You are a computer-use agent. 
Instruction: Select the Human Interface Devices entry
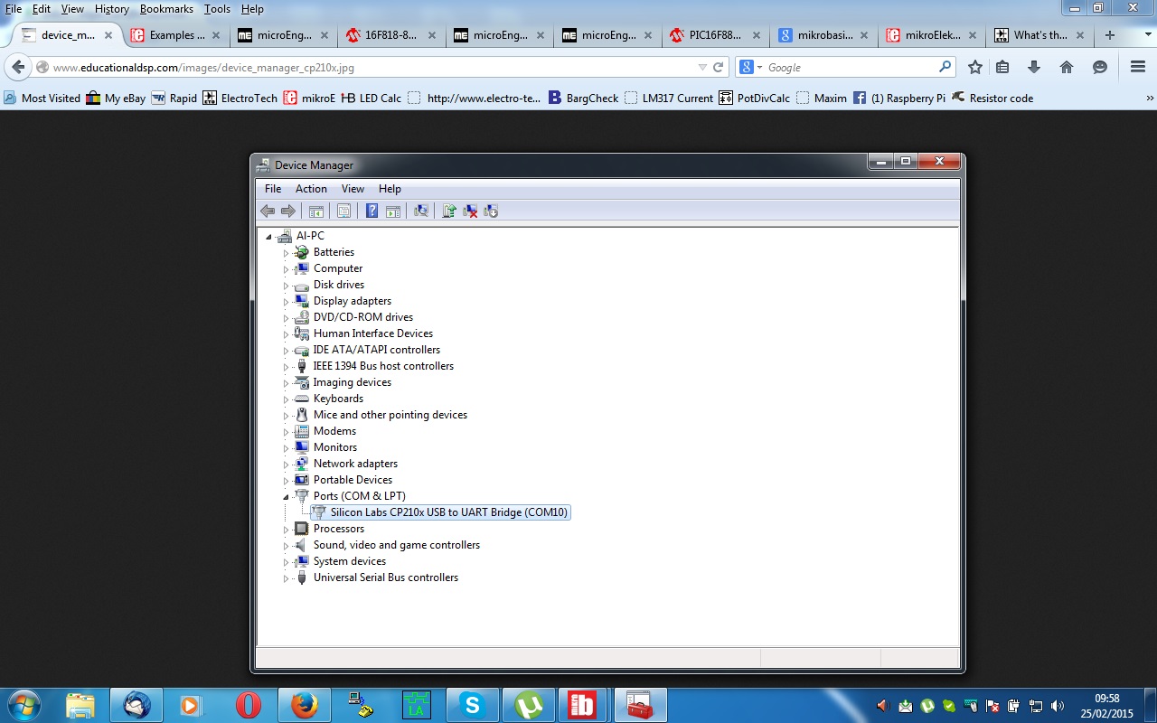pos(372,333)
